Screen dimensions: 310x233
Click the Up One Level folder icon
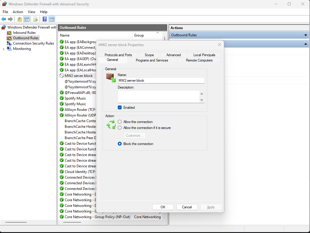(x=19, y=19)
